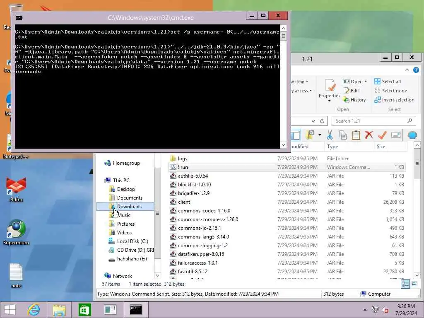Select This PC in navigation pane
The image size is (424, 318).
pyautogui.click(x=117, y=181)
